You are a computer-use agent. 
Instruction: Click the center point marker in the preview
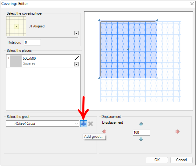coord(128,49)
